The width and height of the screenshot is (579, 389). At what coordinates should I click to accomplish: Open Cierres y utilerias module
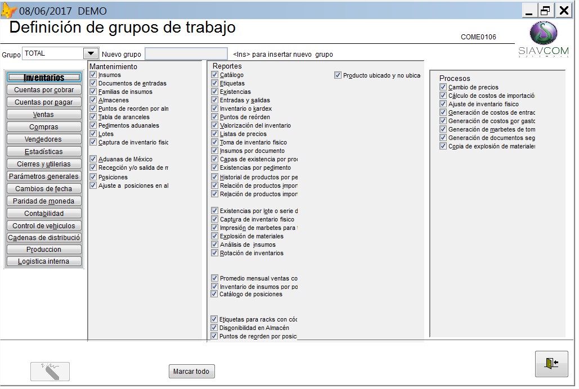[44, 164]
